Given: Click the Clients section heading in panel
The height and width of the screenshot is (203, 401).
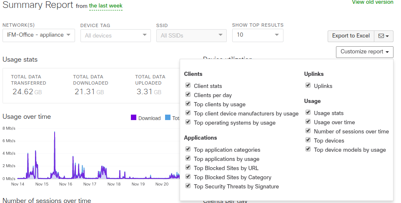Looking at the screenshot, I should (193, 74).
